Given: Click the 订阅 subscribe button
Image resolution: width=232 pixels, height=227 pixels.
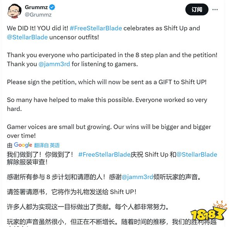Looking at the screenshot, I should point(197,10).
